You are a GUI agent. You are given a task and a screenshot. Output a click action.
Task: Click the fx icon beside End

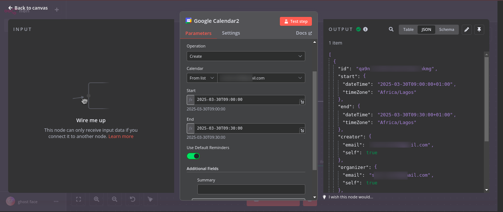pyautogui.click(x=190, y=128)
